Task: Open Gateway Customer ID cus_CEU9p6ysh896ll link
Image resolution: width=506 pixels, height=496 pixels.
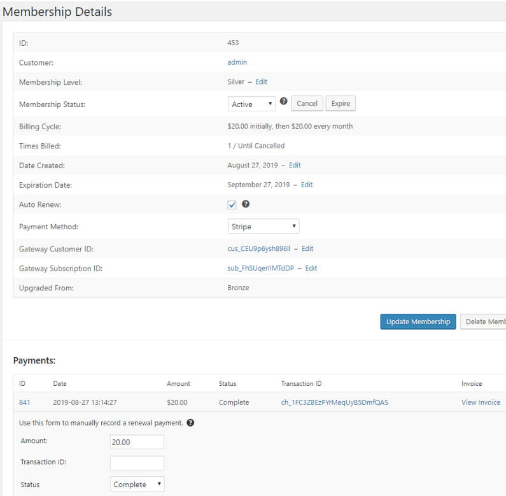Action: [260, 249]
